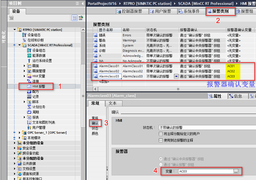This screenshot has width=256, height=180.
Task: Click envelope icon of AlarmClass01 row
Action: pos(95,66)
